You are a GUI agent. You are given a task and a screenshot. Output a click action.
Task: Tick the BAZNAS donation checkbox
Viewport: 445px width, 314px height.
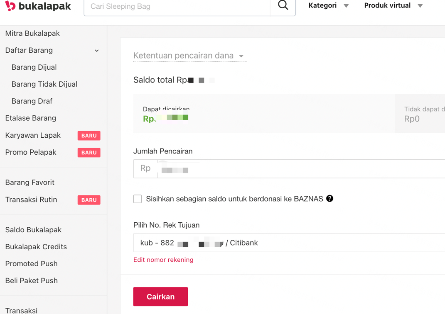click(x=138, y=199)
